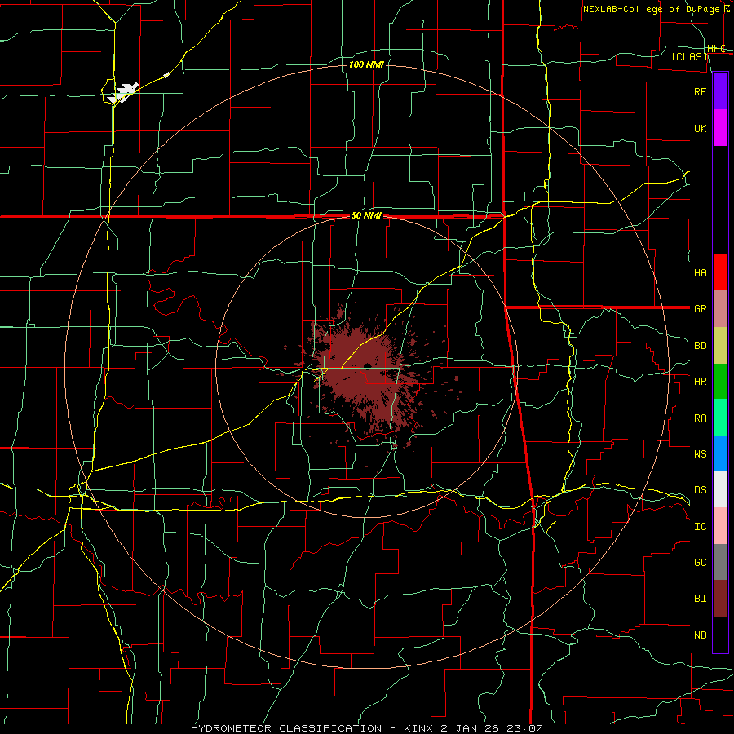The width and height of the screenshot is (734, 734).
Task: Click the RF legend label
Action: 700,91
